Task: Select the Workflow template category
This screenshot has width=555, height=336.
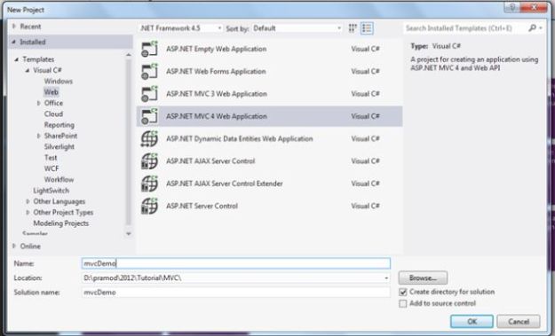Action: point(59,179)
